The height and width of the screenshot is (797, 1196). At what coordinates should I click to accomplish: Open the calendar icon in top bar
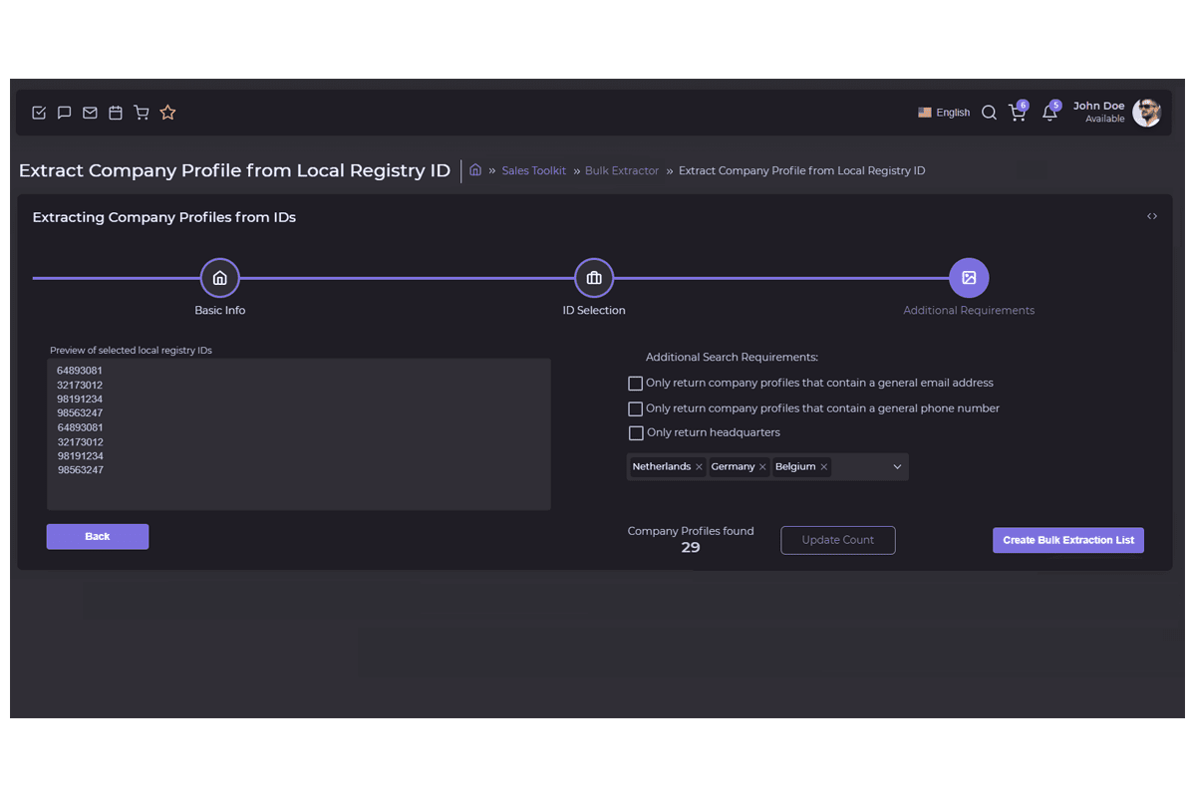click(x=116, y=113)
